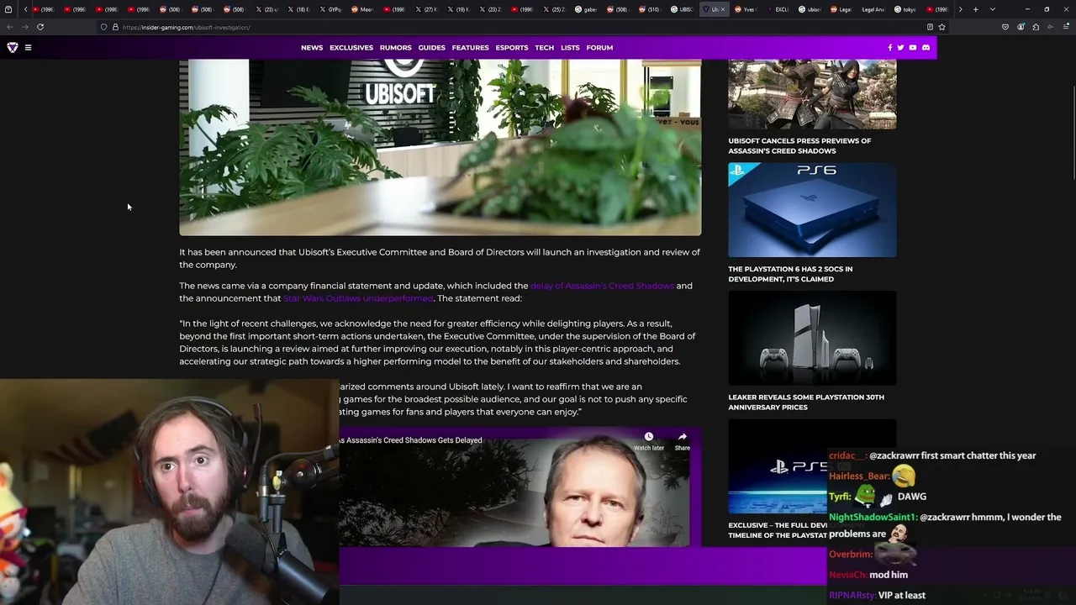Open 'delay of Assassin's Creed Shadows' link
Viewport: 1076px width, 605px height.
pyautogui.click(x=602, y=286)
